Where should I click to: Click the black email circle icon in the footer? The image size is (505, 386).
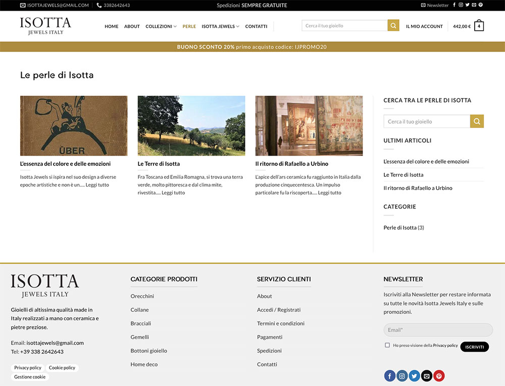[x=427, y=376]
